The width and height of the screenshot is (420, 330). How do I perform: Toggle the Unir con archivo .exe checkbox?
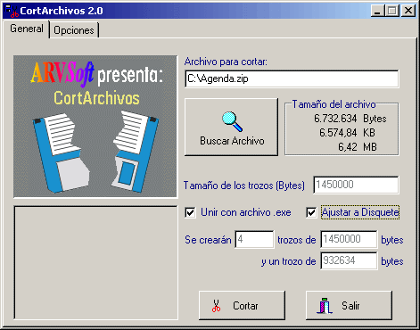point(190,213)
